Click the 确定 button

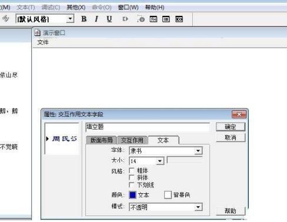[x=231, y=127]
